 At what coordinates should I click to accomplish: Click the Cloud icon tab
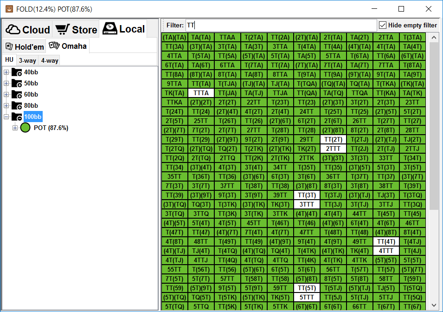(13, 29)
